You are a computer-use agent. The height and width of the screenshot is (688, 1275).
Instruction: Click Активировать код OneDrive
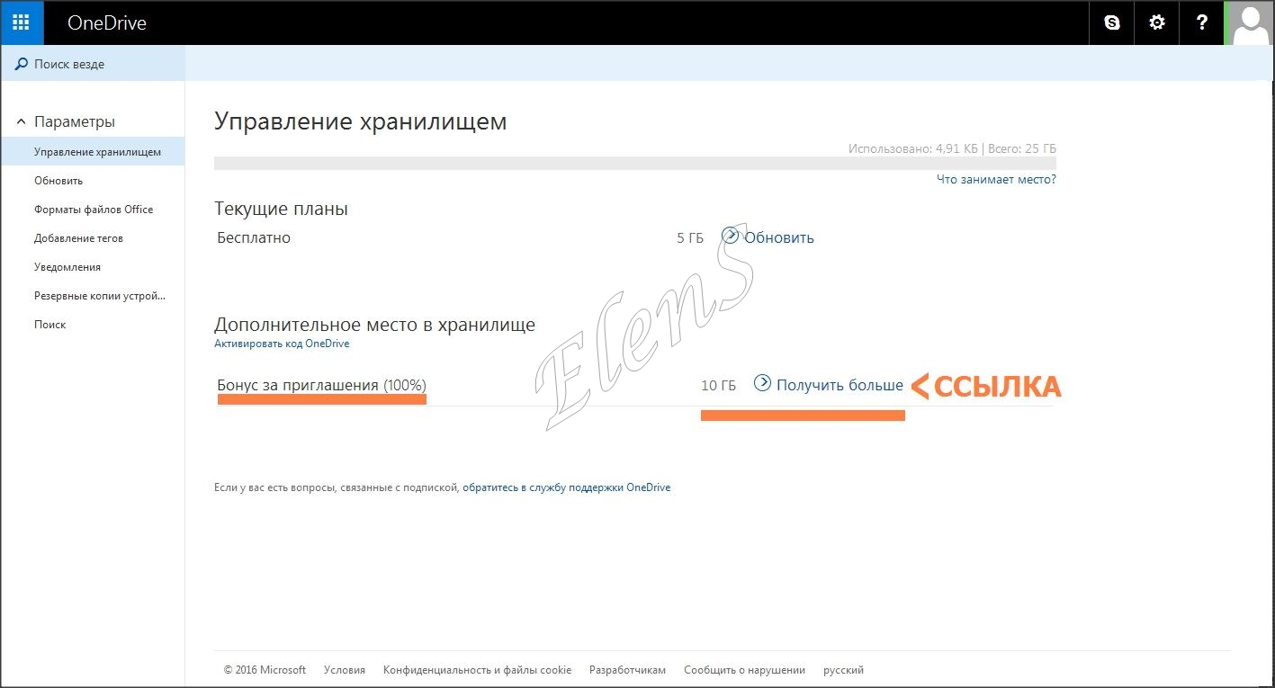[x=281, y=343]
